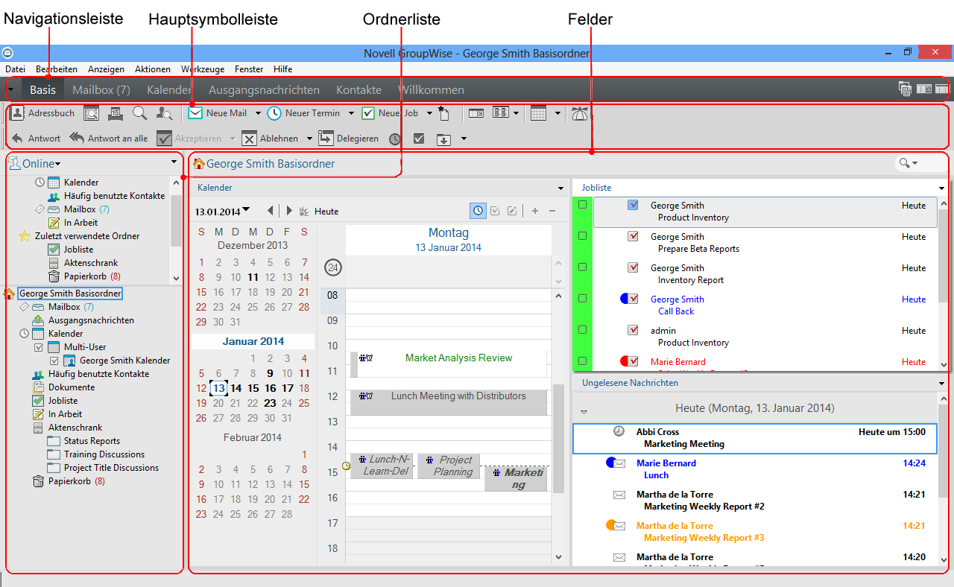The height and width of the screenshot is (587, 954).
Task: Click the folder documents icon in navigation bar
Action: [x=905, y=89]
